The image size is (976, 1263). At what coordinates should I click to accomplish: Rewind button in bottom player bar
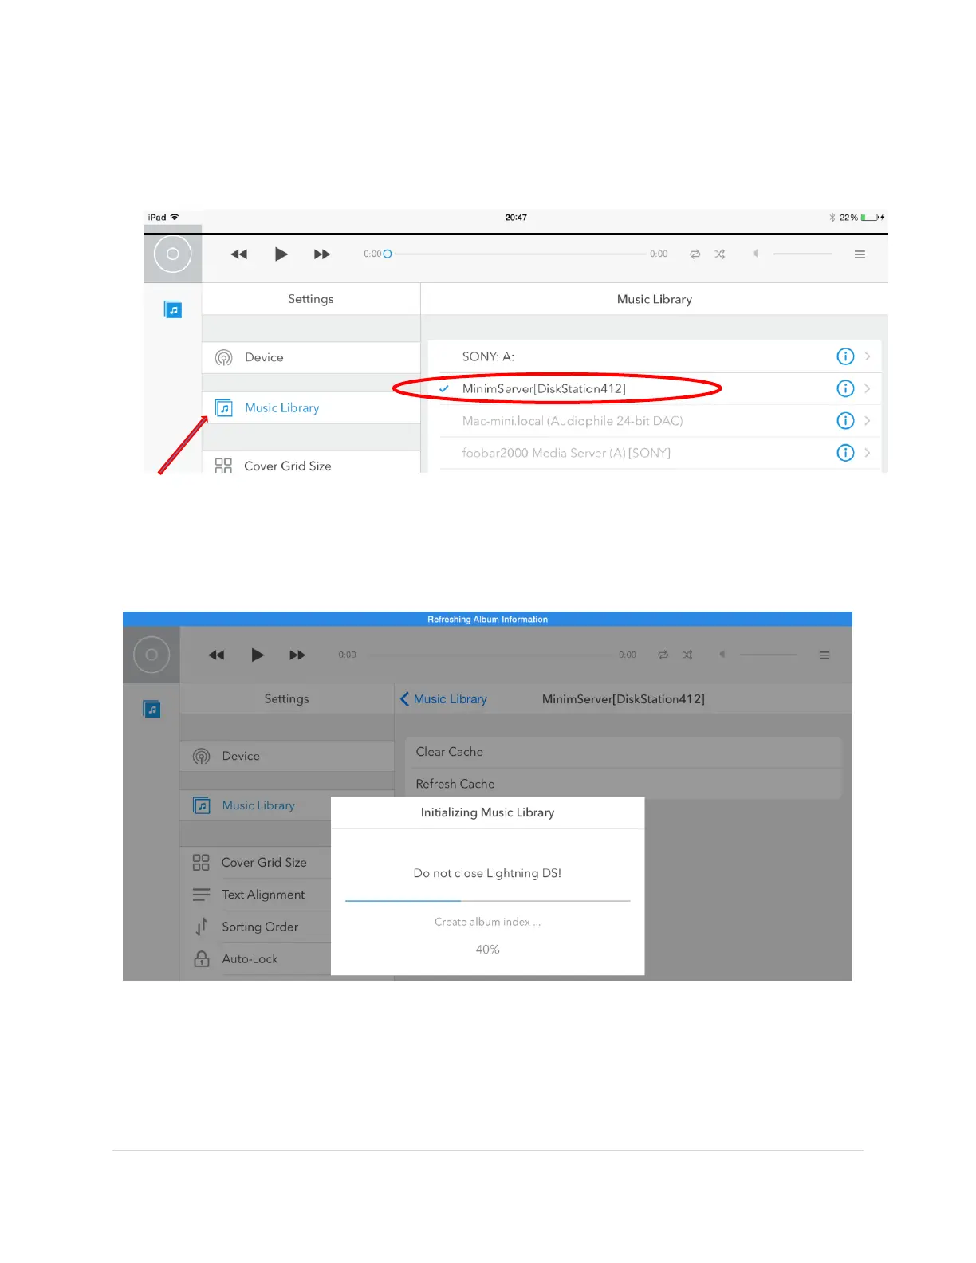click(x=216, y=655)
